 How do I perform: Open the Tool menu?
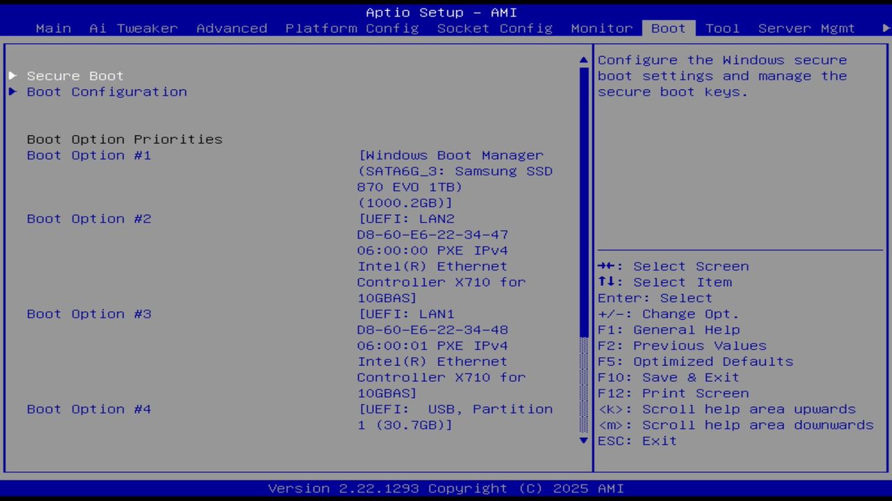click(x=722, y=28)
